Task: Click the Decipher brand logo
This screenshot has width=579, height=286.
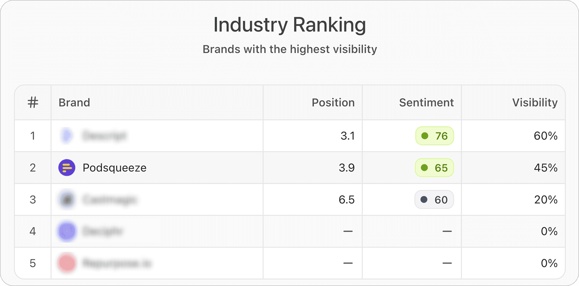Action: coord(67,231)
